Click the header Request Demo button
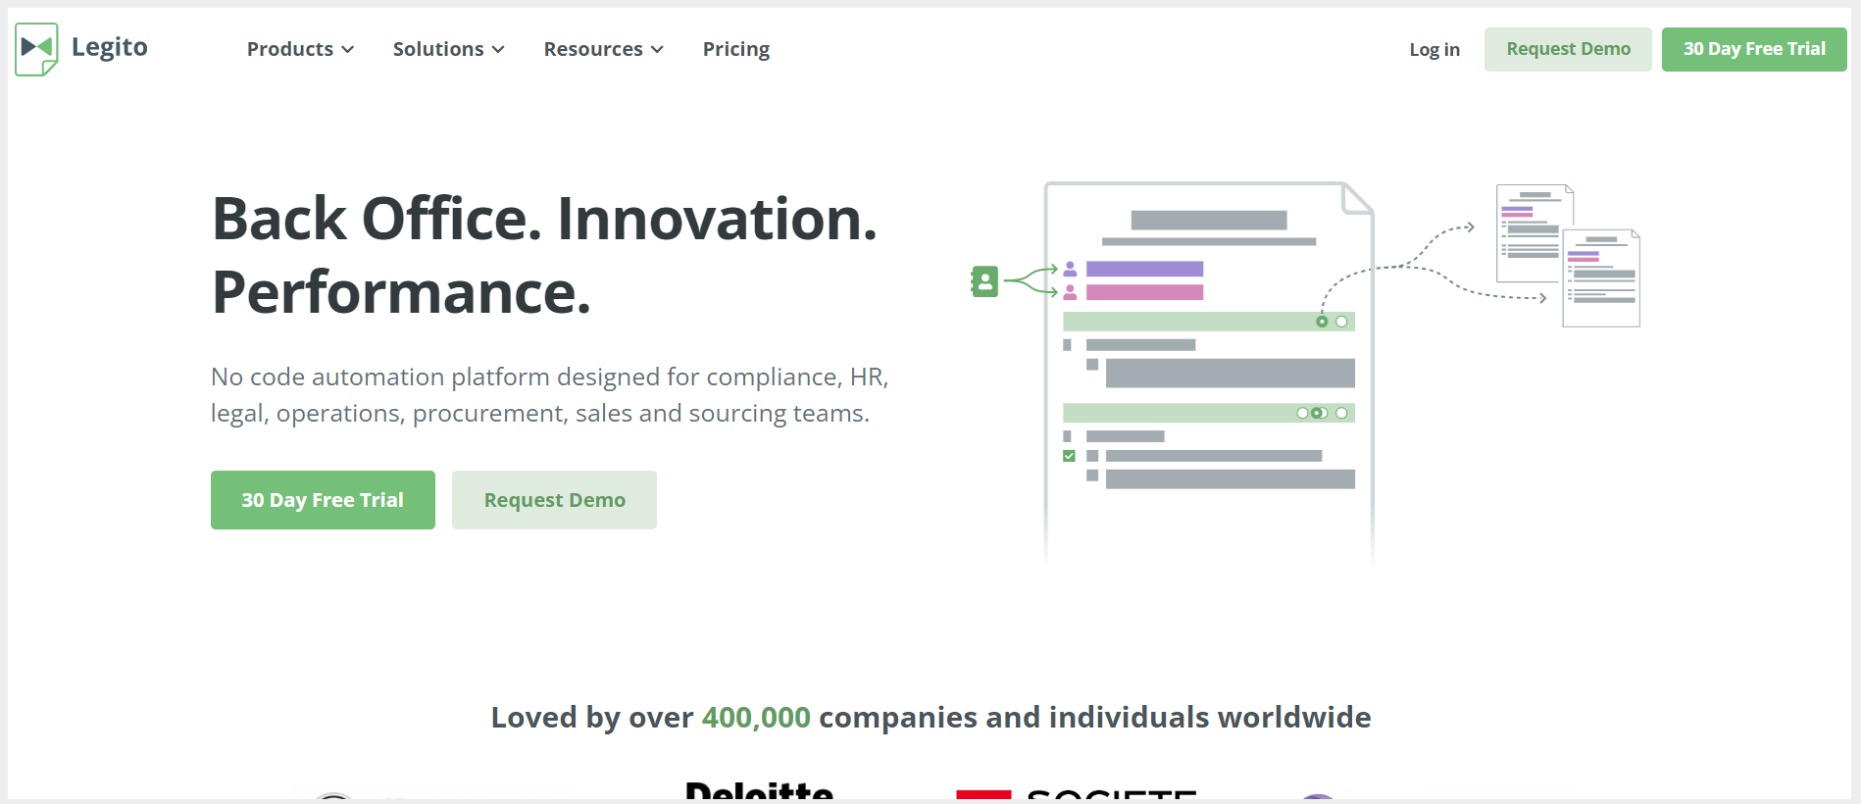Screen dimensions: 1861x804 click(1568, 49)
